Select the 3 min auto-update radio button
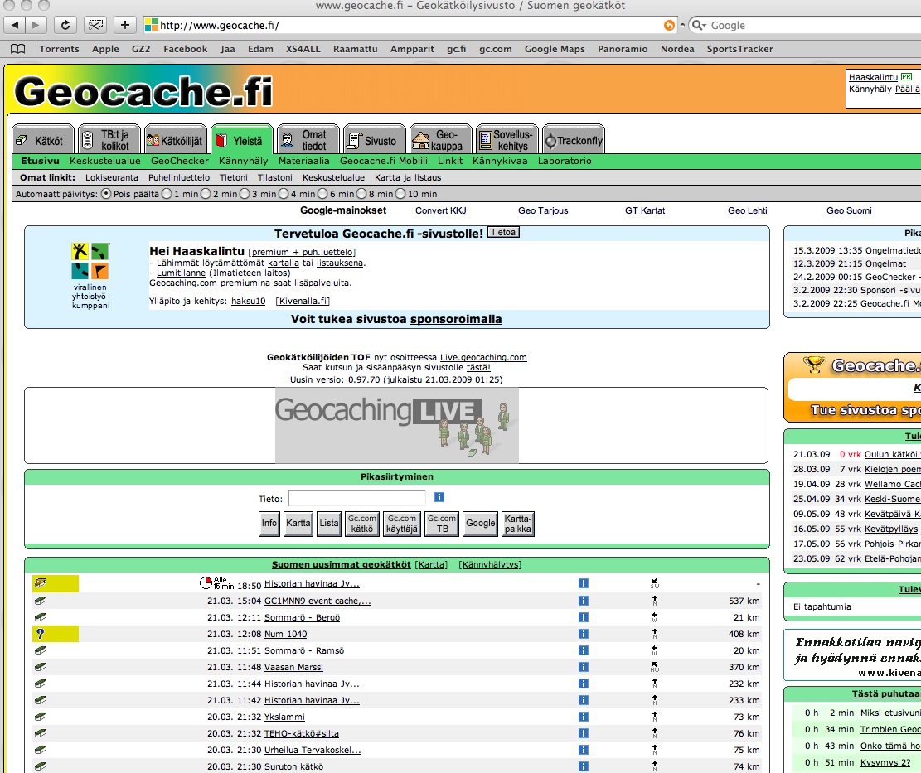Viewport: 921px width, 773px height. coord(245,193)
